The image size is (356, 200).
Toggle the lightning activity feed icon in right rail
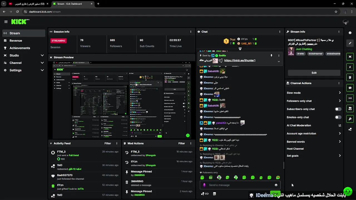pyautogui.click(x=350, y=67)
